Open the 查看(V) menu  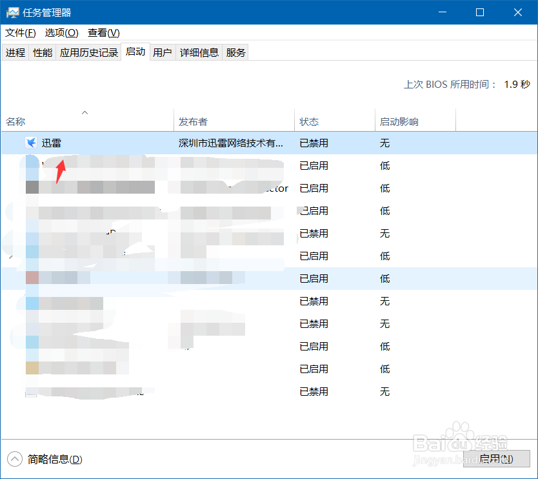[104, 33]
